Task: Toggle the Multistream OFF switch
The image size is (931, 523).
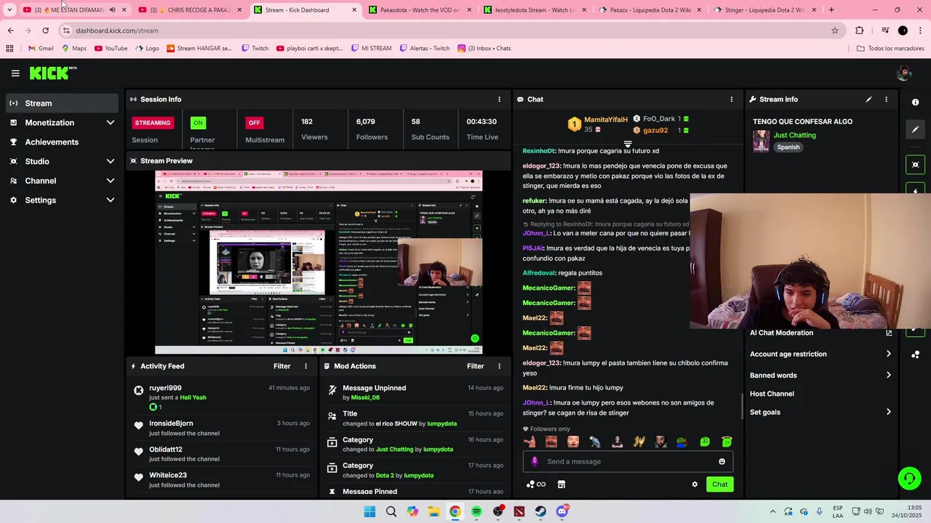Action: (x=254, y=123)
